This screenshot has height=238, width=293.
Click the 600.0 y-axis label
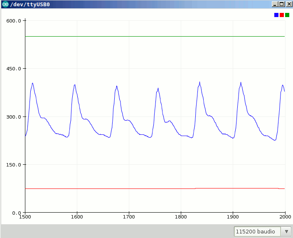14,21
